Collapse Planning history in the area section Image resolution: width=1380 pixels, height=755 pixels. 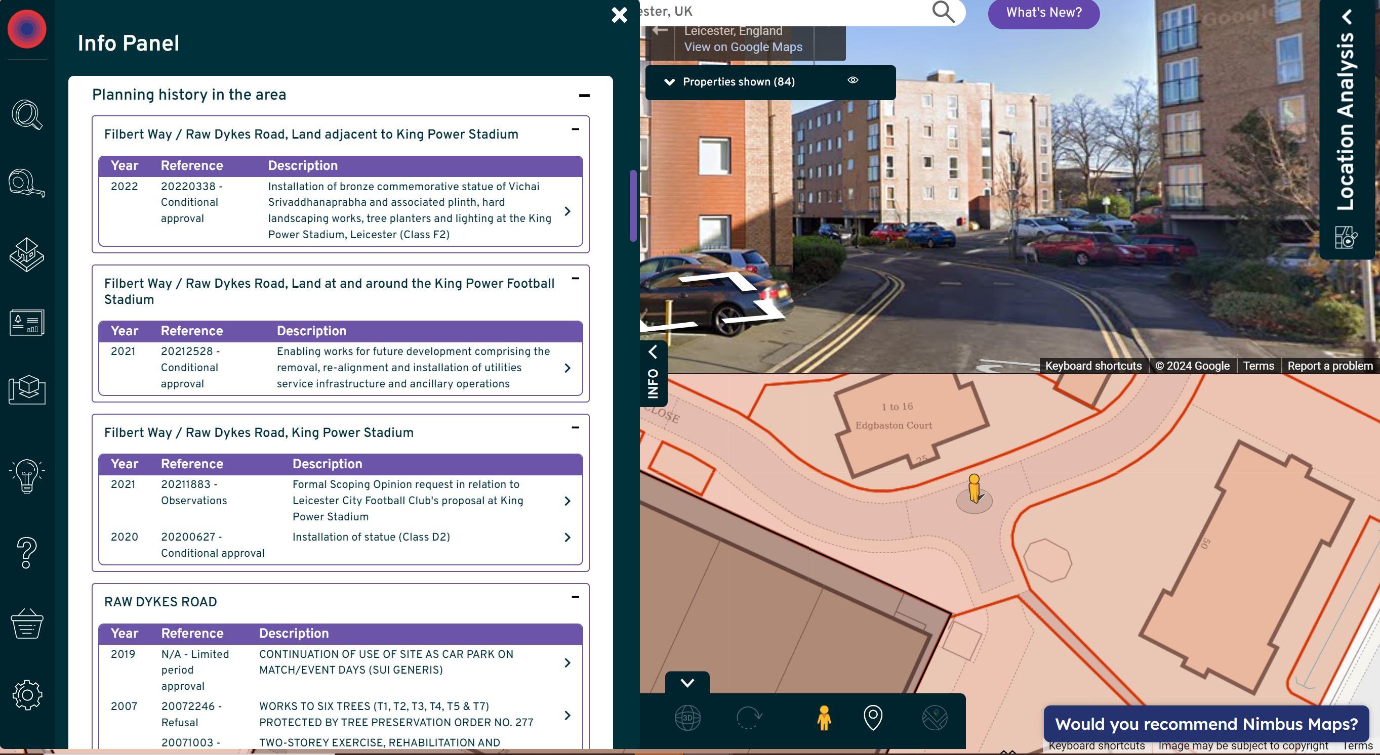tap(585, 96)
